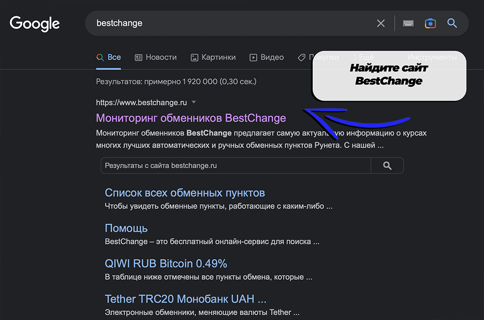Click the site search magnifier button

click(388, 165)
